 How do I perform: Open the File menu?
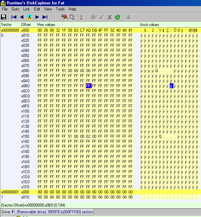click(5, 9)
